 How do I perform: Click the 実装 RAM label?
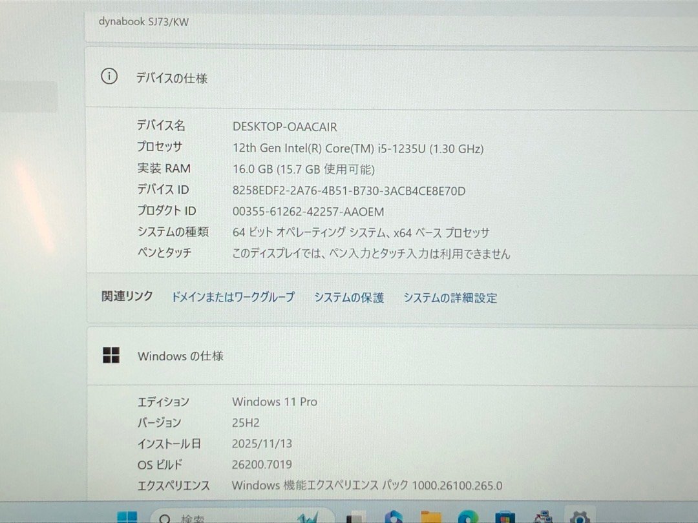click(x=164, y=168)
